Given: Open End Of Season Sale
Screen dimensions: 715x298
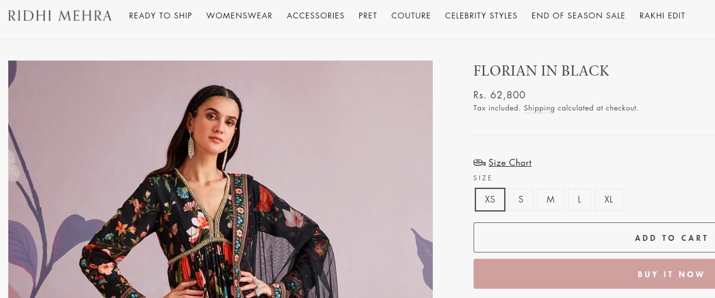Looking at the screenshot, I should tap(578, 16).
